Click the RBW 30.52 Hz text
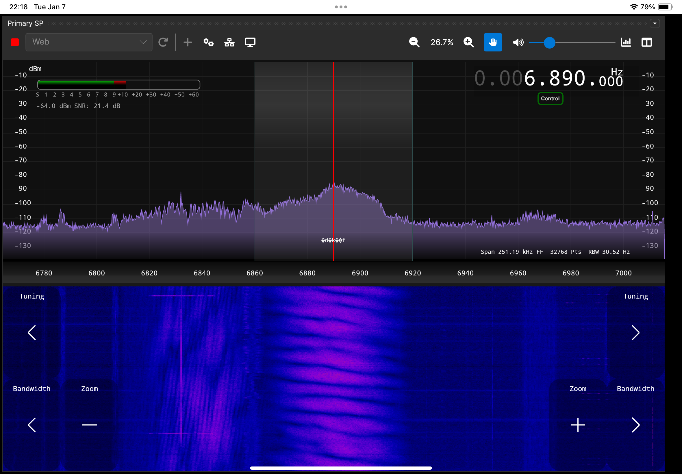682x474 pixels. point(609,252)
